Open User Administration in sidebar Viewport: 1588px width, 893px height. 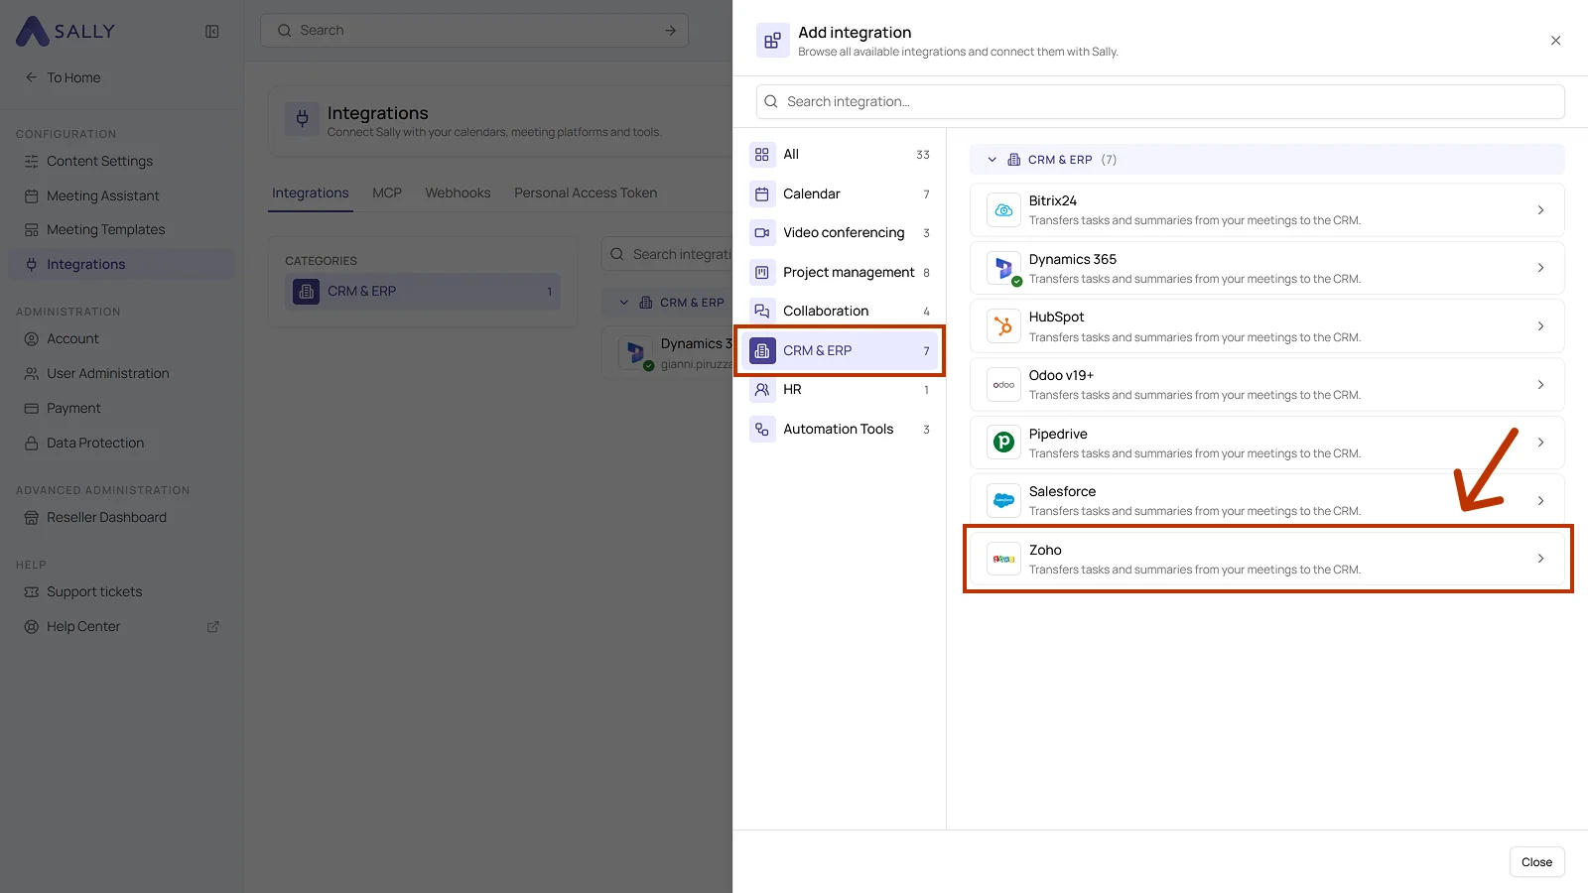(x=121, y=373)
